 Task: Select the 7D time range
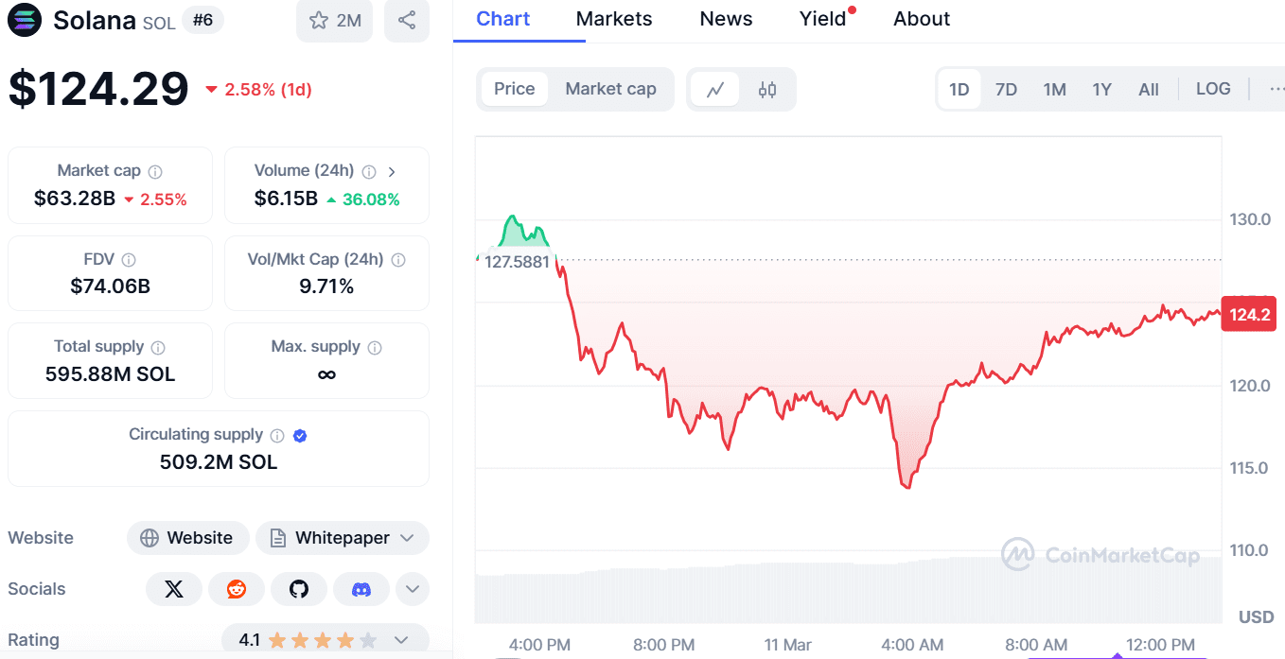[x=1006, y=88]
